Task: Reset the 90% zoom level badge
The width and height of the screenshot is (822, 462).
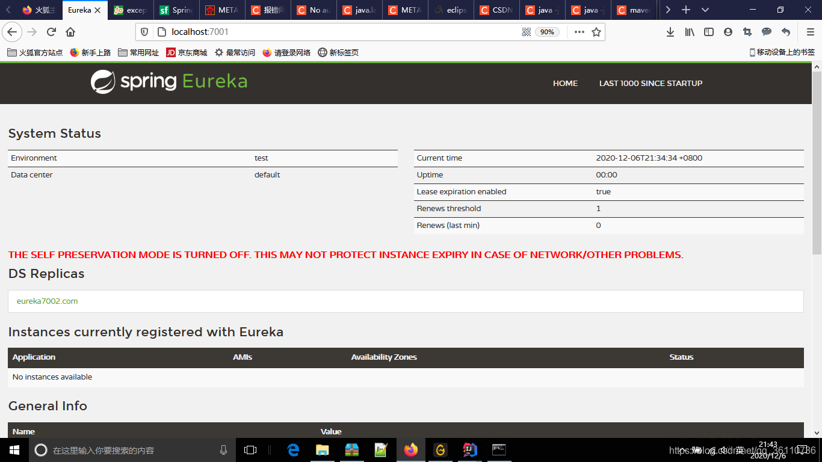Action: pyautogui.click(x=547, y=32)
